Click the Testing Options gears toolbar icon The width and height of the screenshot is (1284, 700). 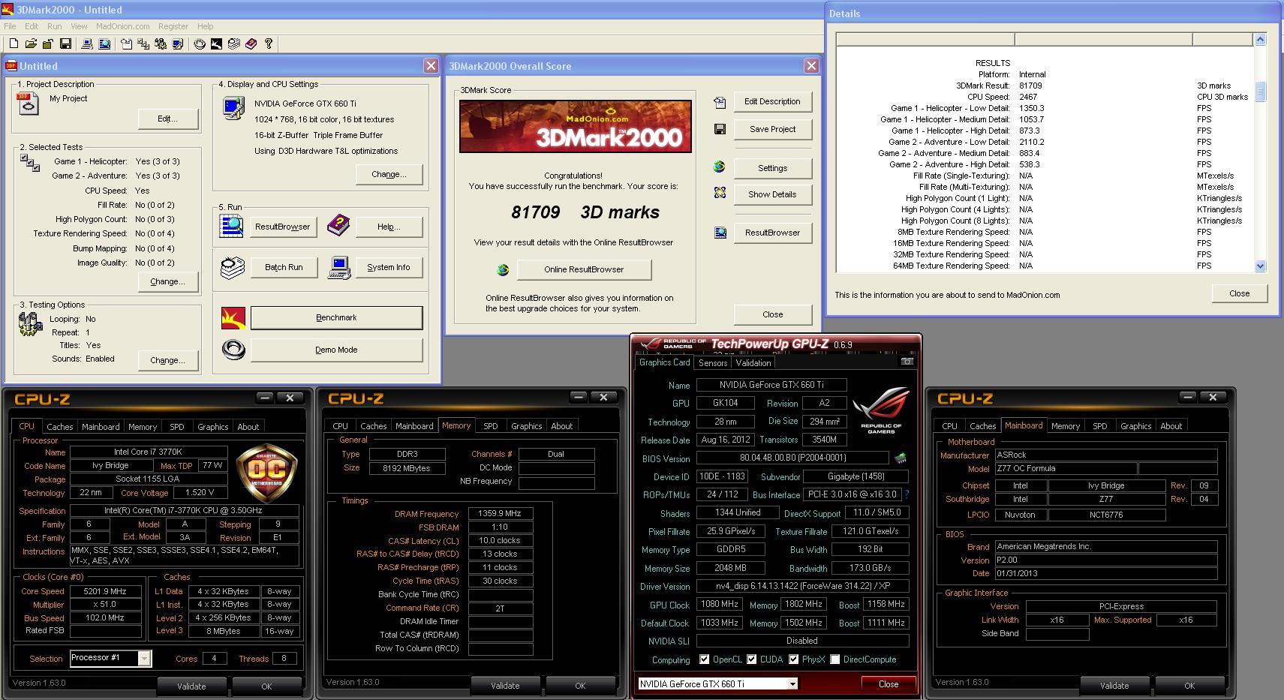point(160,44)
